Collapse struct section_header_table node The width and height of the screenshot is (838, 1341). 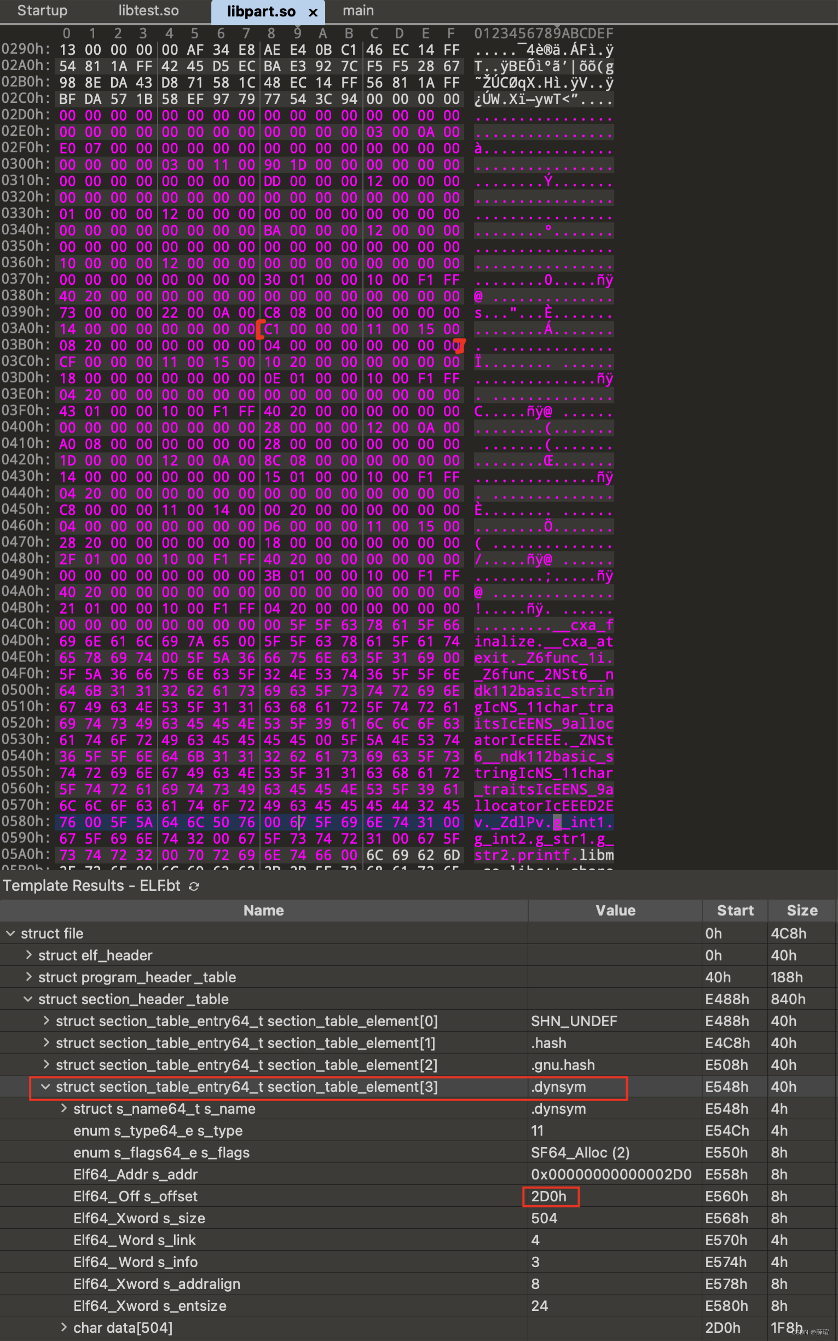pos(28,999)
